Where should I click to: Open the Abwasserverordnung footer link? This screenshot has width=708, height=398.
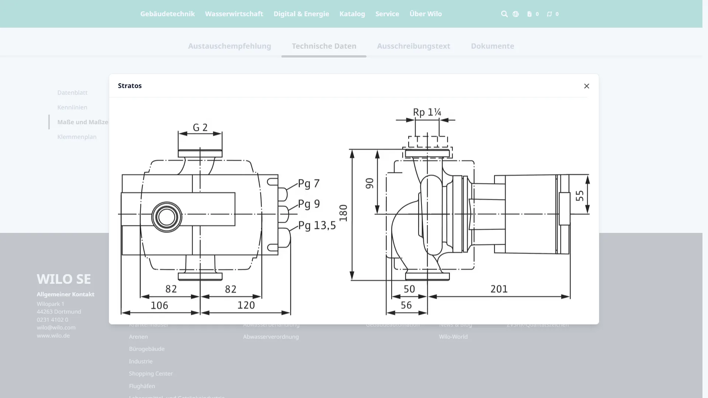click(271, 336)
